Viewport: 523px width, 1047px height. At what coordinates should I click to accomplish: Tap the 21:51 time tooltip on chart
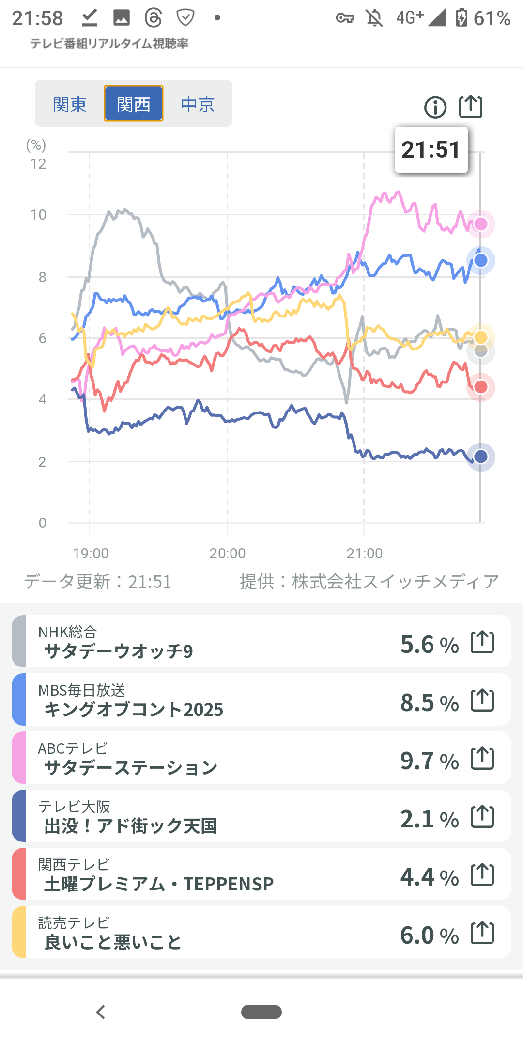point(431,150)
